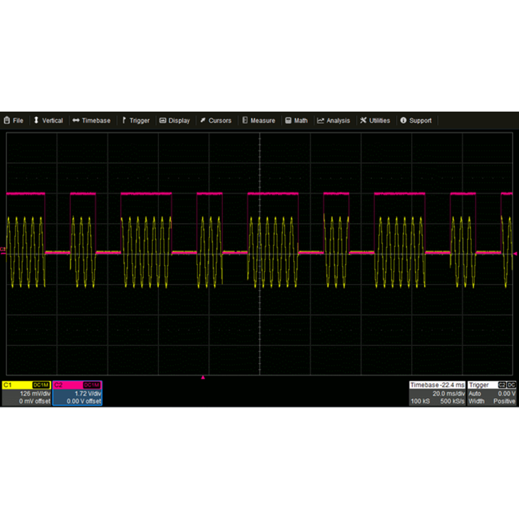
Task: Open the Vertical menu
Action: point(49,121)
